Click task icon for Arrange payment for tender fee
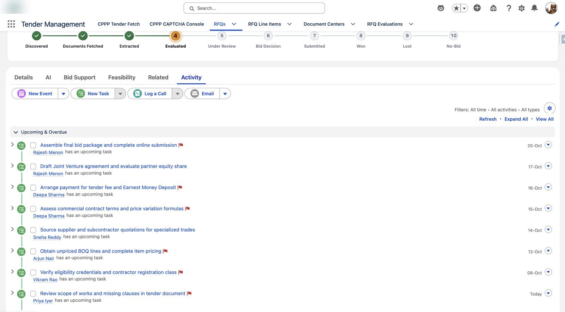This screenshot has height=312, width=565. [22, 188]
